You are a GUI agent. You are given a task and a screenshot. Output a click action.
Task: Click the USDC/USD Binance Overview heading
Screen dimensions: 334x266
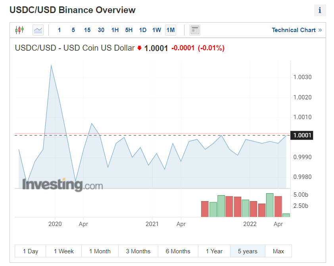[73, 10]
